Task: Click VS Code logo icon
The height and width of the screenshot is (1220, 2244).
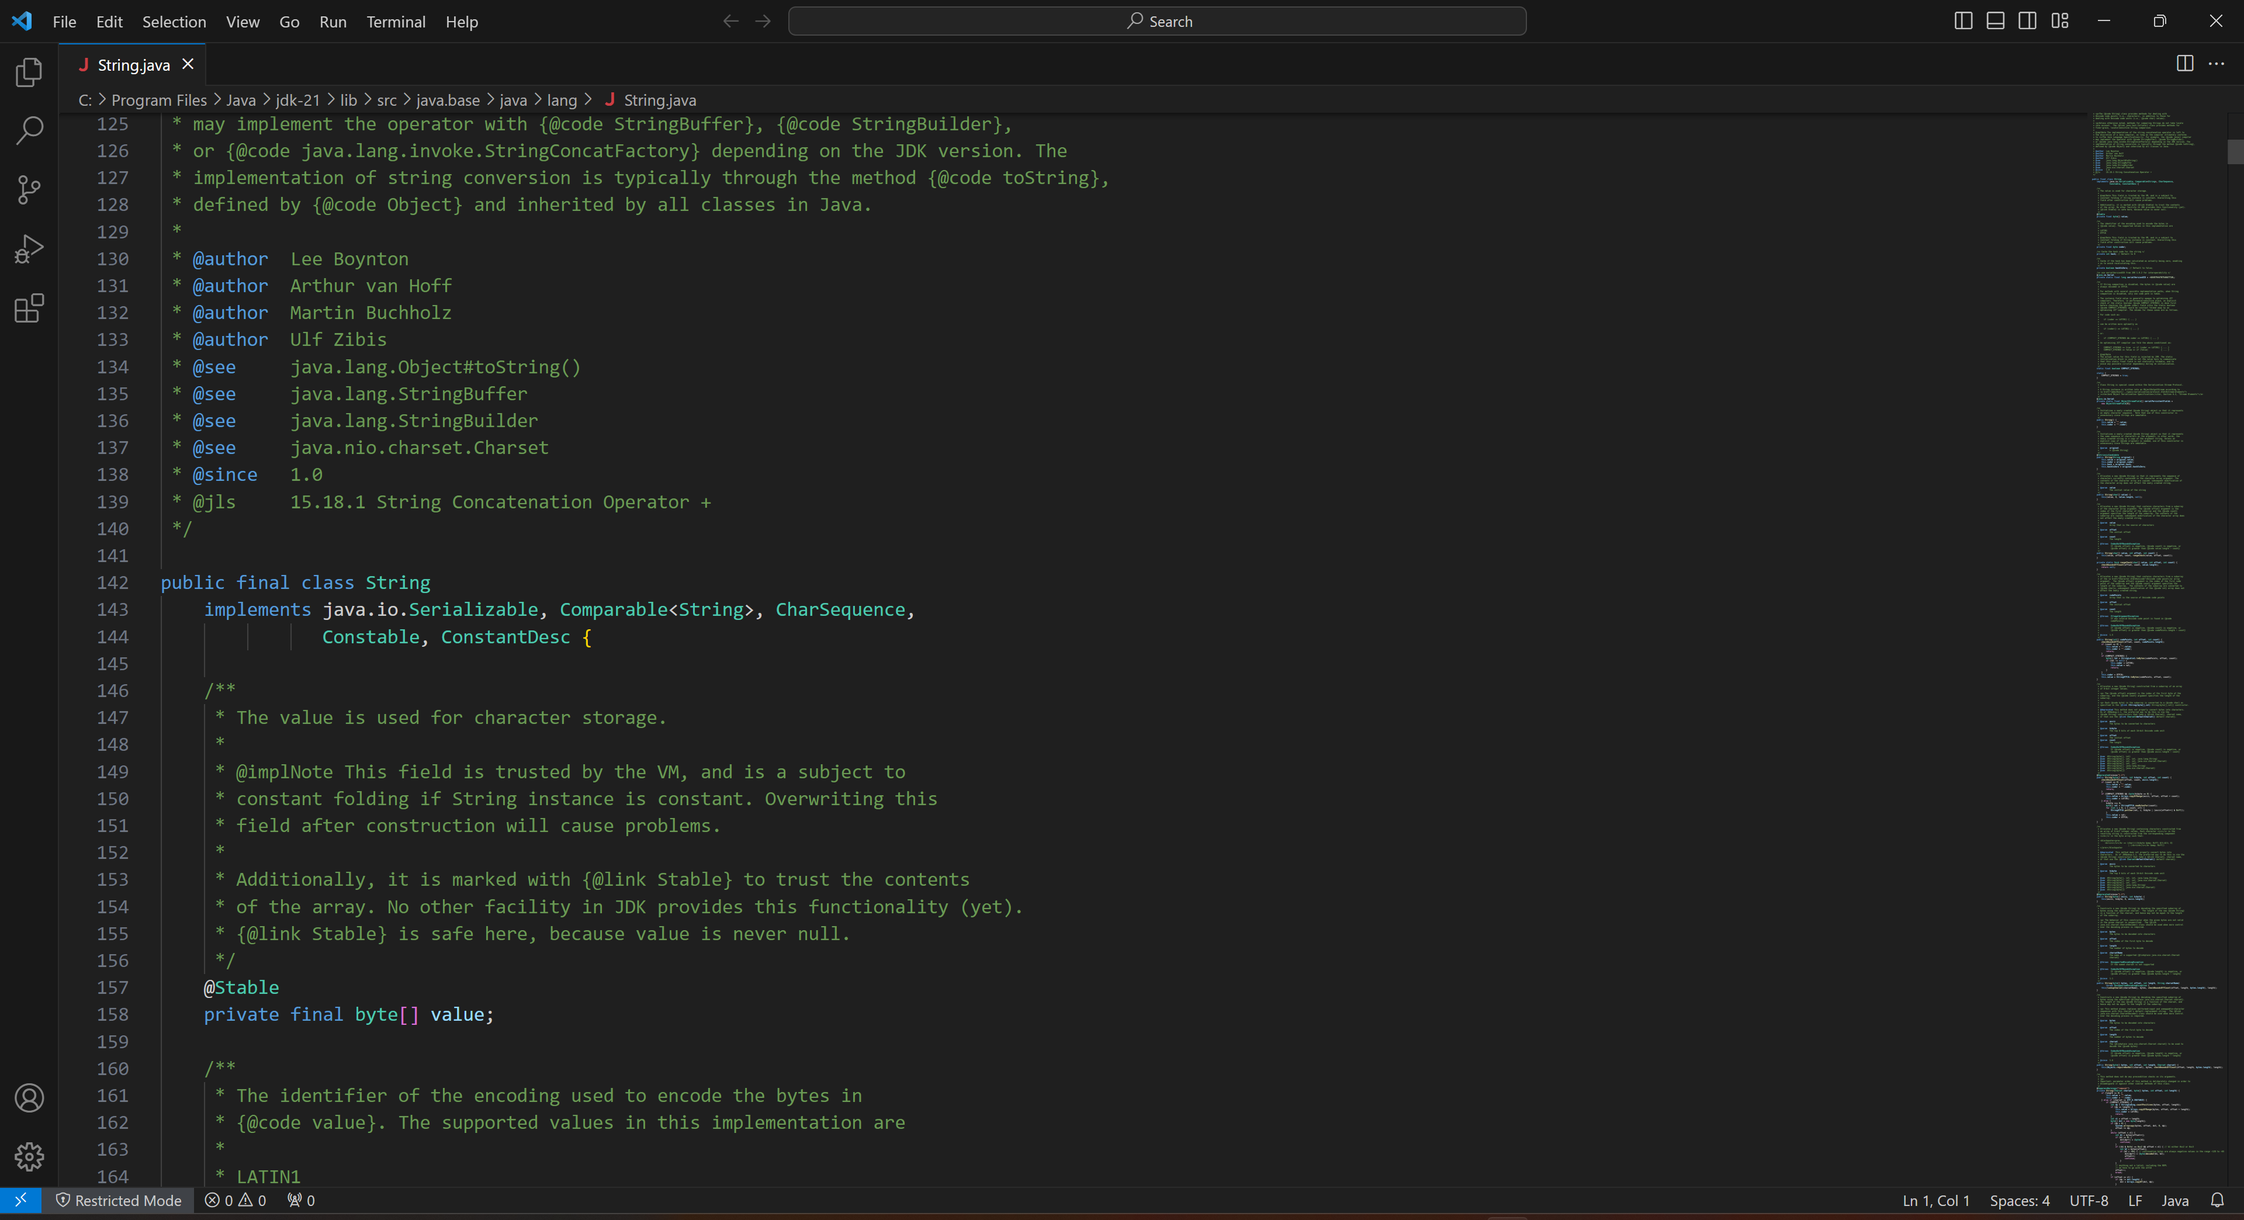Action: (x=22, y=21)
